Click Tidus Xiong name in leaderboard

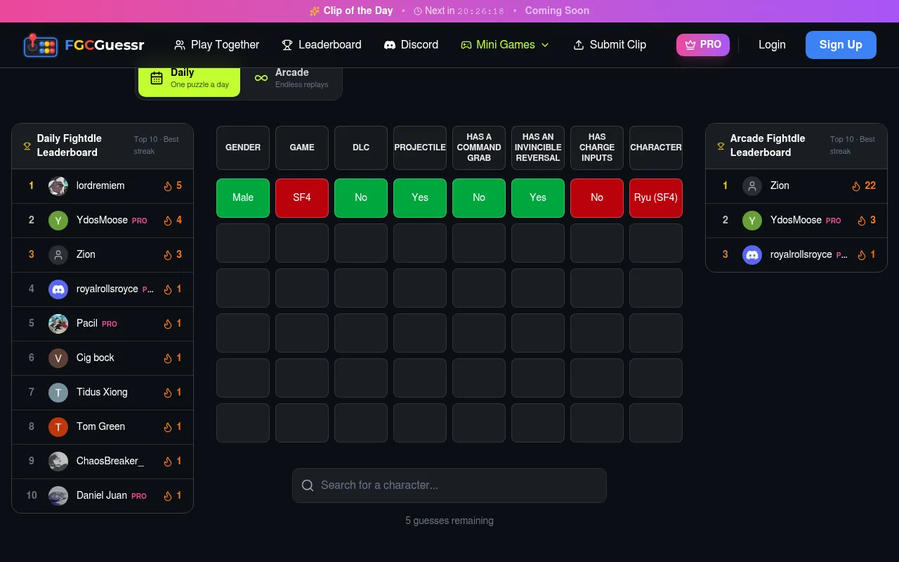click(x=102, y=392)
